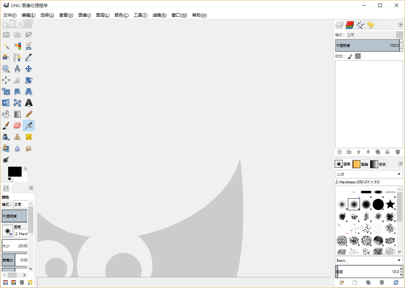Swap foreground and background colors
The height and width of the screenshot is (288, 405).
(x=25, y=168)
